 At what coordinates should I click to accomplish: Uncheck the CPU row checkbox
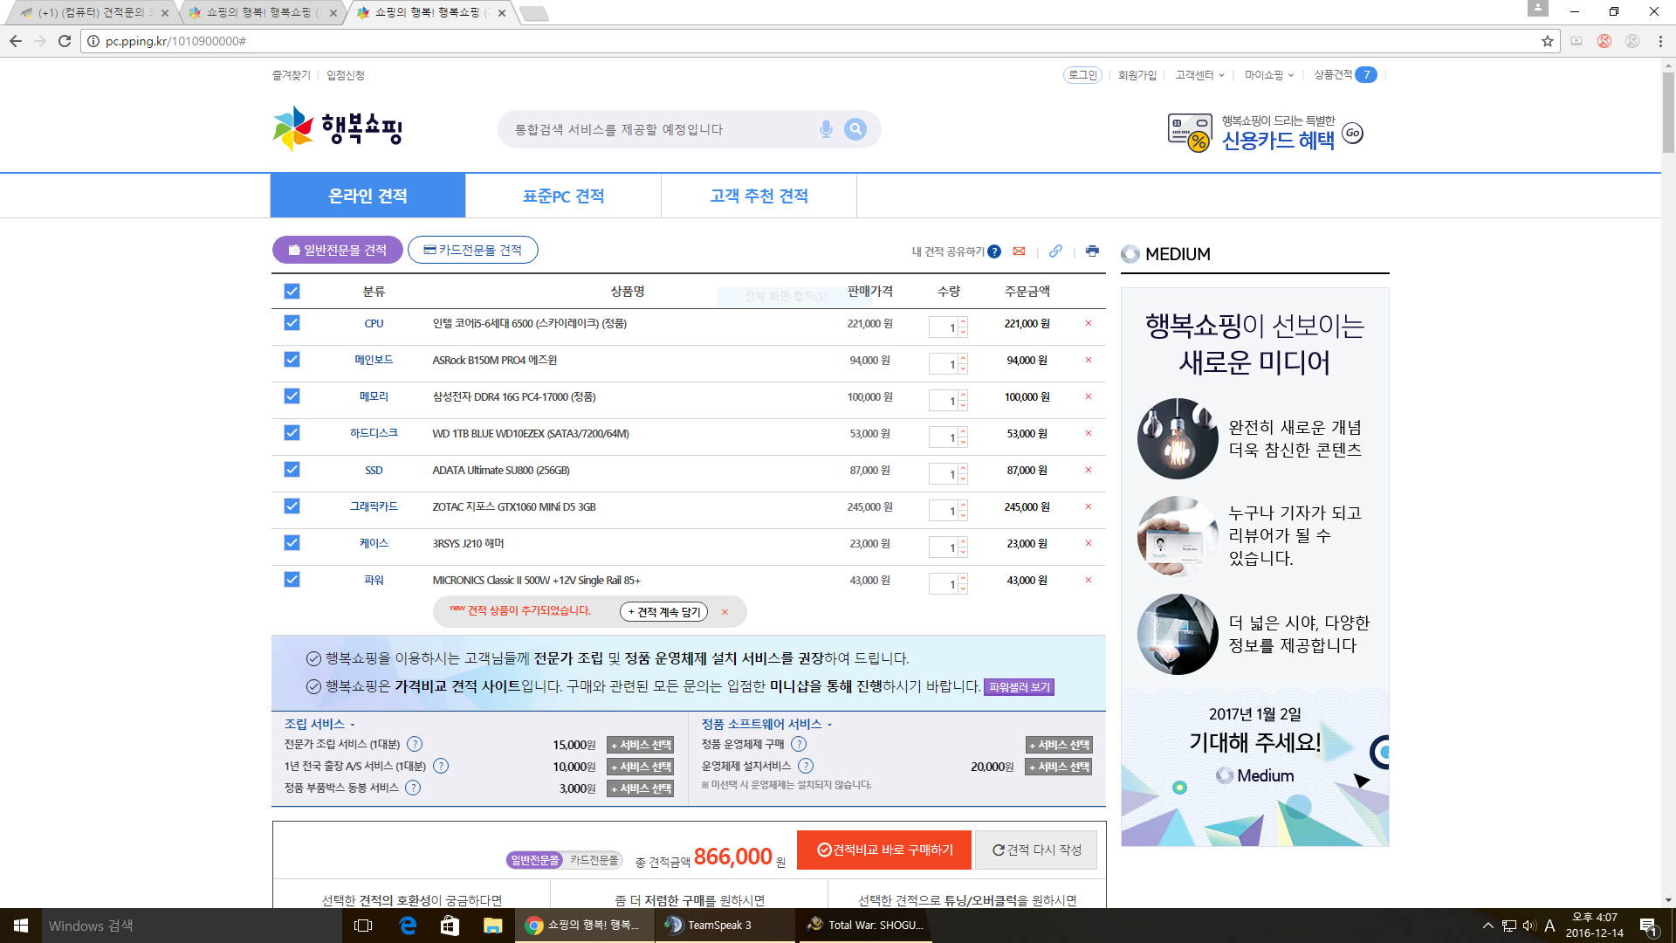coord(292,323)
